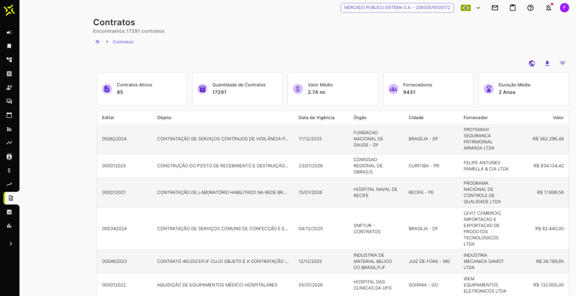Toggle the muted notifications bell icon
The image size is (576, 296).
click(x=548, y=8)
